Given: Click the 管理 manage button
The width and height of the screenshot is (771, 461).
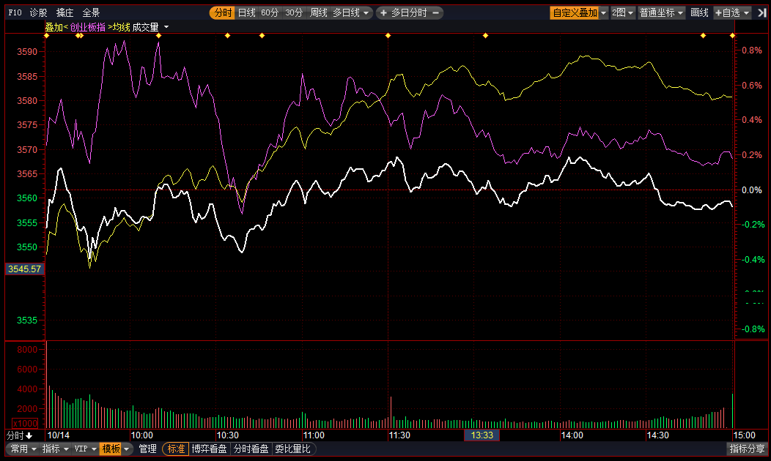Looking at the screenshot, I should (x=147, y=449).
